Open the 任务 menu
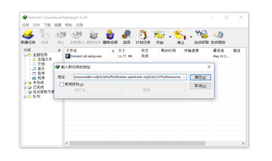 coord(25,25)
